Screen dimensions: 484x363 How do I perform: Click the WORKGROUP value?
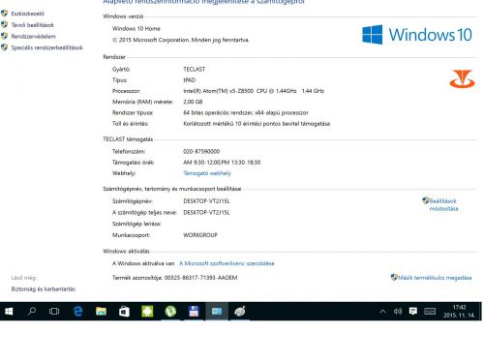tap(200, 235)
